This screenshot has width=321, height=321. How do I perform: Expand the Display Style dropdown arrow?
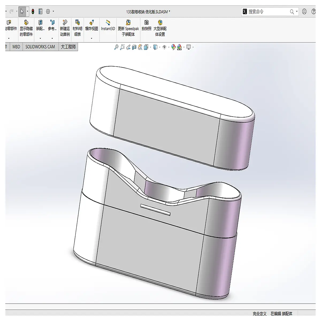point(160,47)
